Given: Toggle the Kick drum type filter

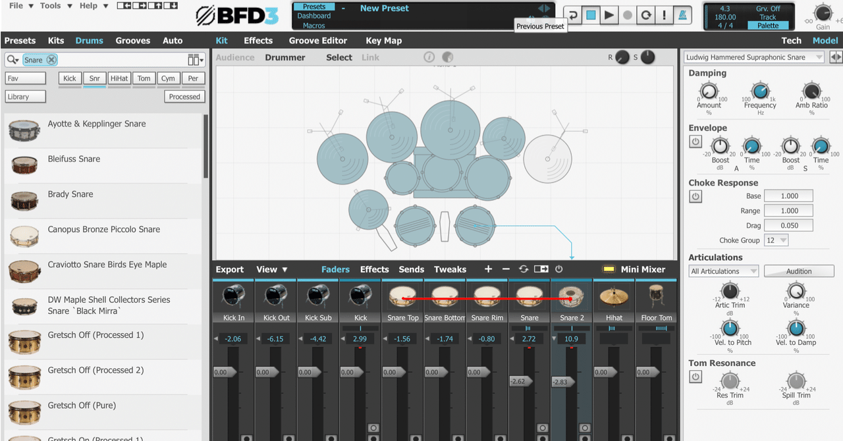Looking at the screenshot, I should click(x=70, y=78).
